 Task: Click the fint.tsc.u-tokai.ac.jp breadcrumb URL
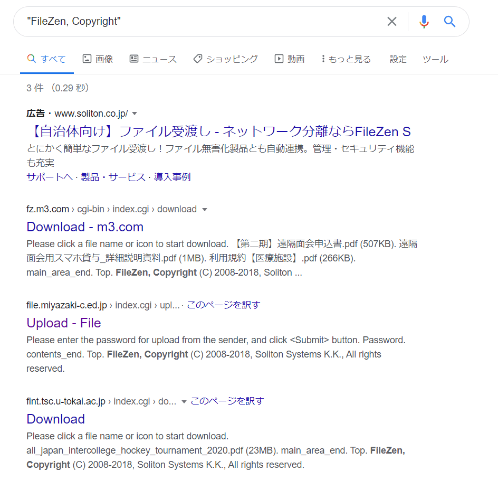pyautogui.click(x=101, y=401)
